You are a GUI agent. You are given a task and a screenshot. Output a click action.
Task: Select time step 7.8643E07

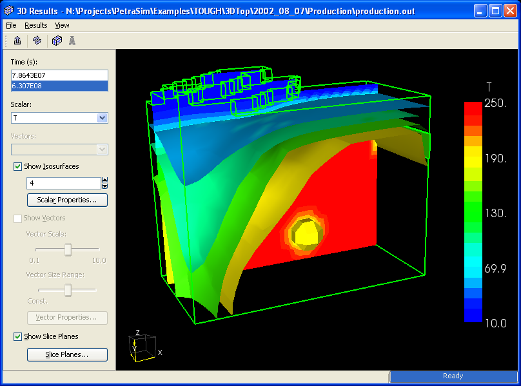pos(59,75)
